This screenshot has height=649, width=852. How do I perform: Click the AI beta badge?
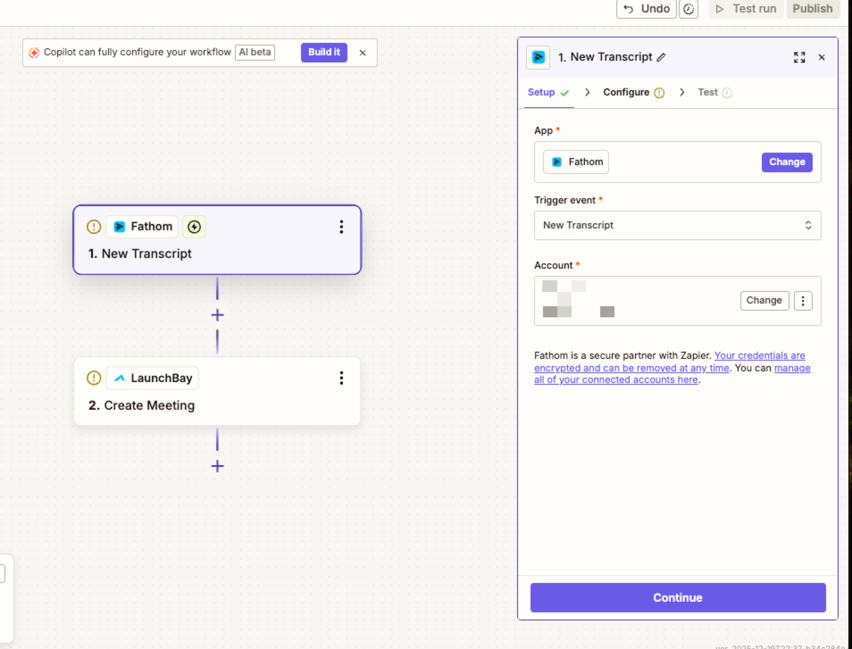(x=255, y=52)
